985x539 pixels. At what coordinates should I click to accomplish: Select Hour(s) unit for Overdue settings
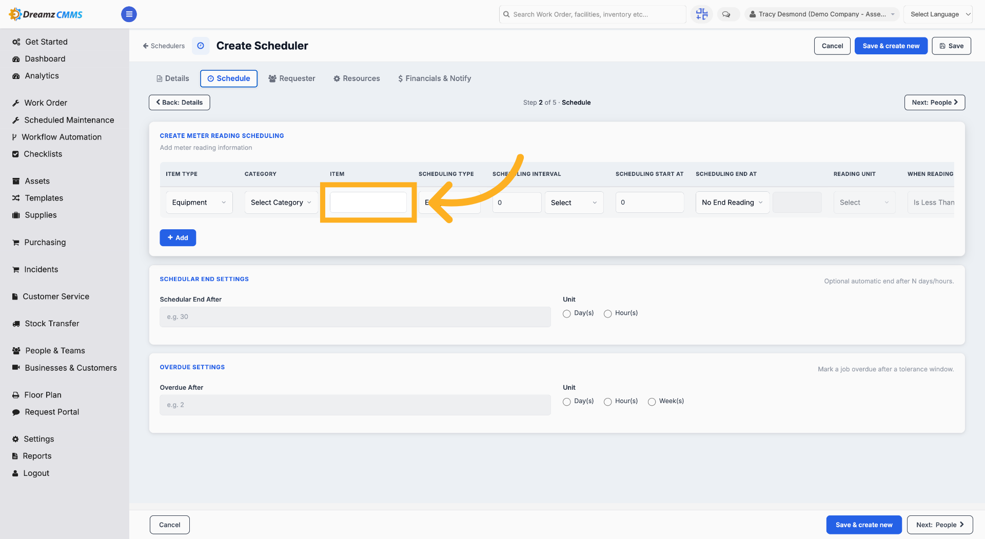click(607, 402)
